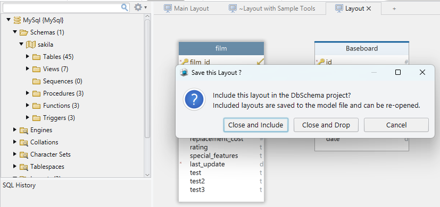The width and height of the screenshot is (440, 207).
Task: Collapse the Schemas (1) node
Action: [x=15, y=32]
